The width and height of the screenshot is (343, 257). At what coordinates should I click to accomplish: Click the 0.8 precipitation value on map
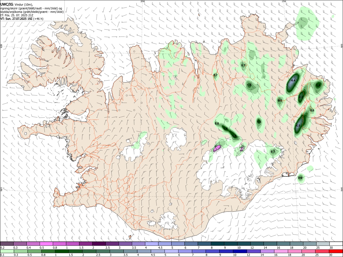tap(217, 123)
